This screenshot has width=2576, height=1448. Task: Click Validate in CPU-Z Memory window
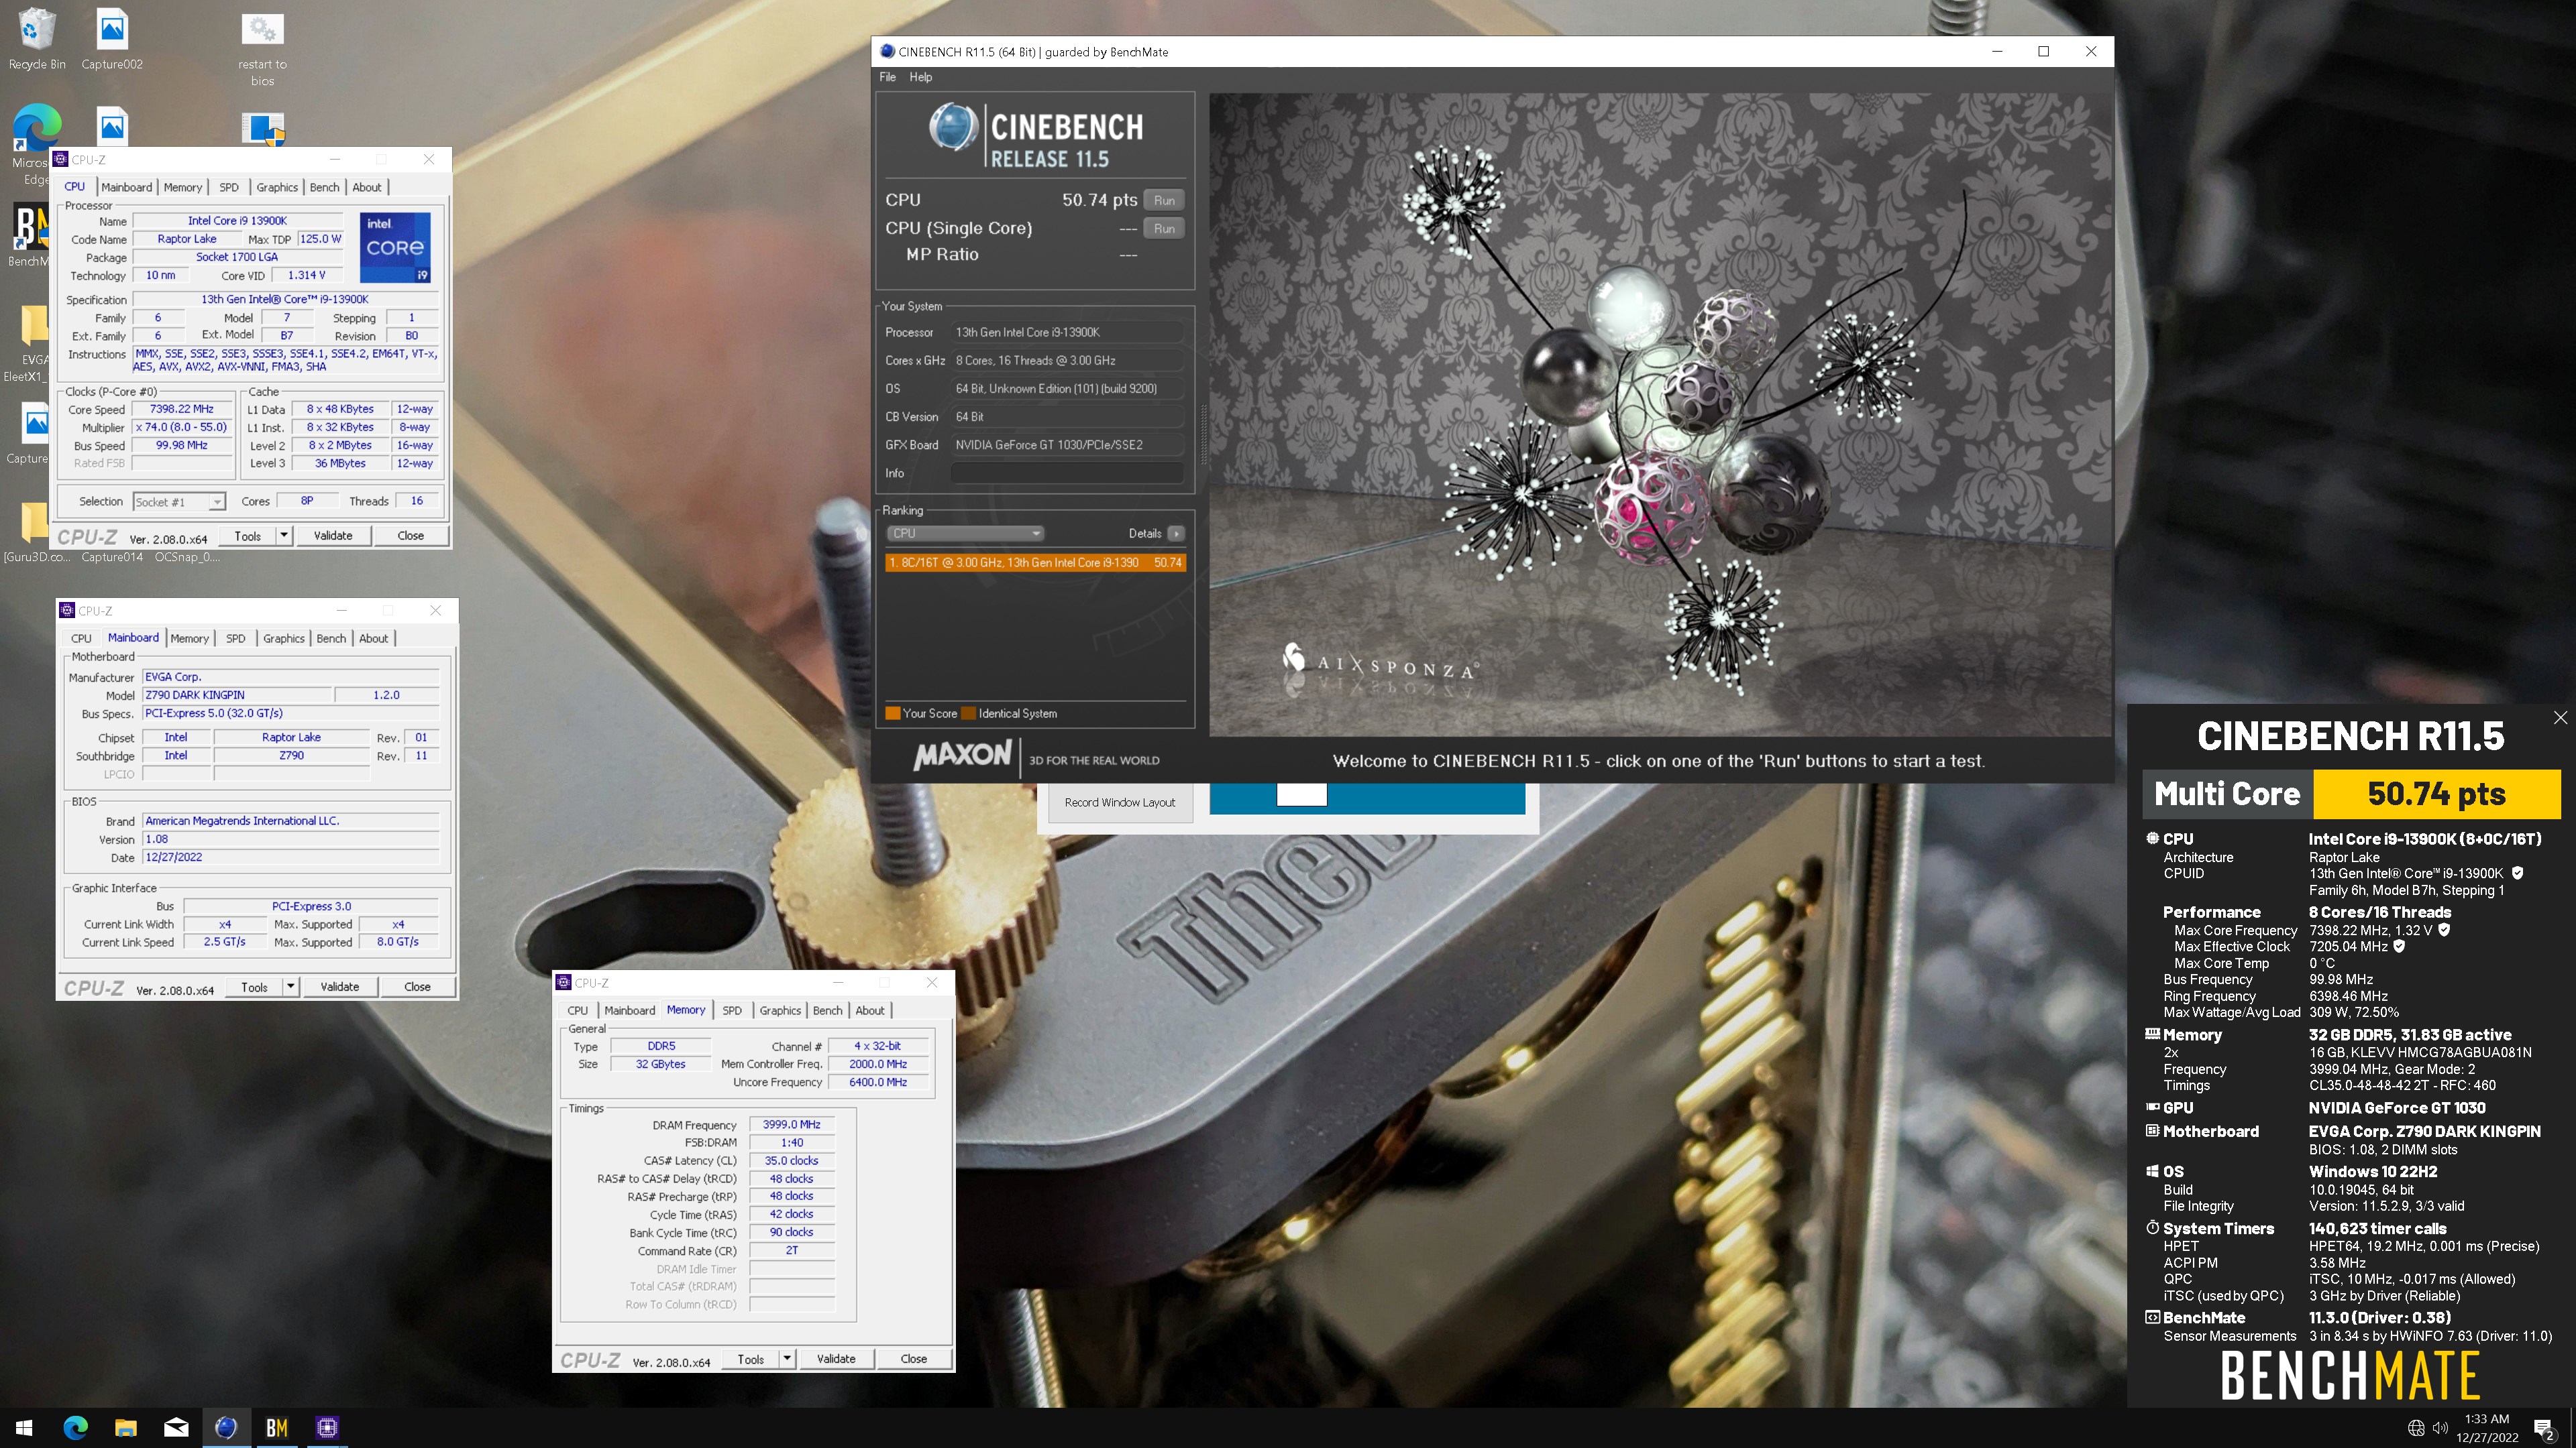(x=836, y=1358)
